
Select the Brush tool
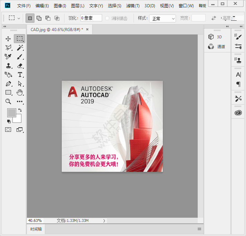[x=20, y=57]
